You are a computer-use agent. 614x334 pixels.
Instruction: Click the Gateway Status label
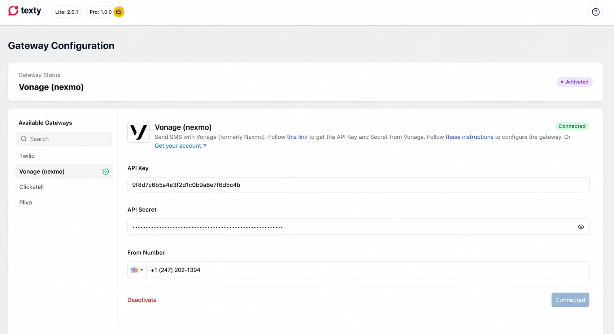(x=39, y=75)
